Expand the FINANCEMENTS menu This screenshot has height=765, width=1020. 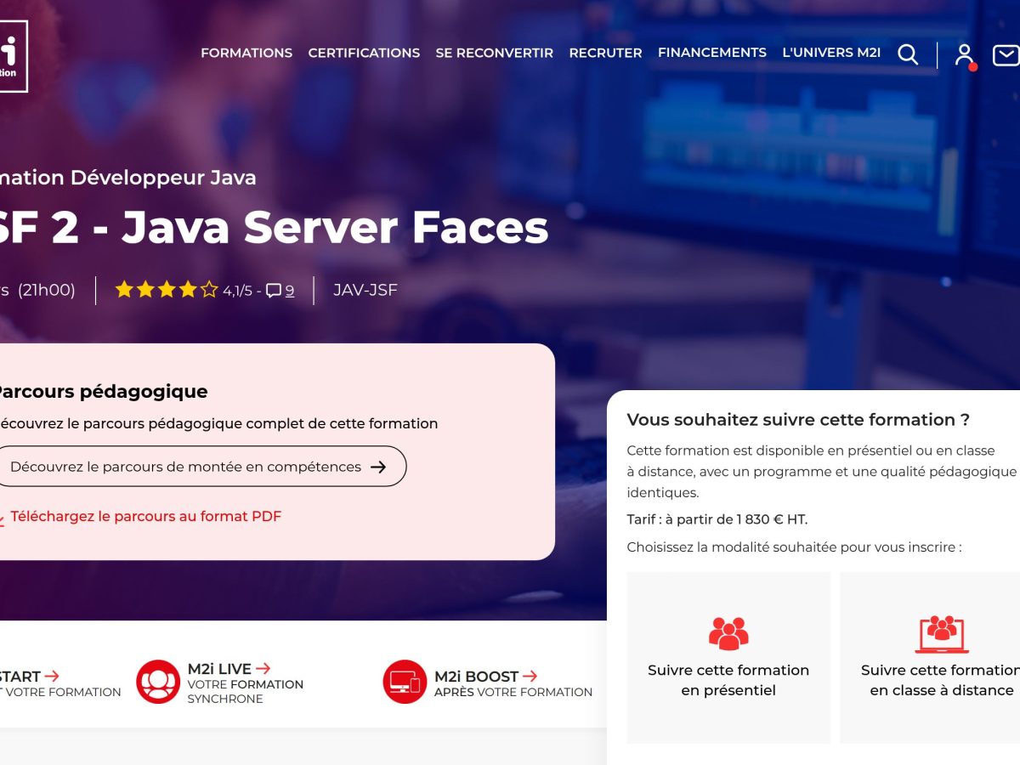[x=711, y=53]
